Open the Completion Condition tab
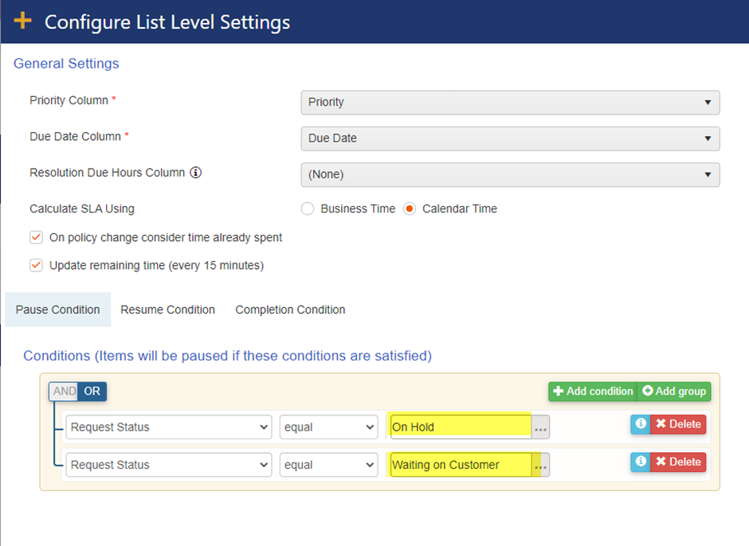This screenshot has width=749, height=546. click(290, 310)
